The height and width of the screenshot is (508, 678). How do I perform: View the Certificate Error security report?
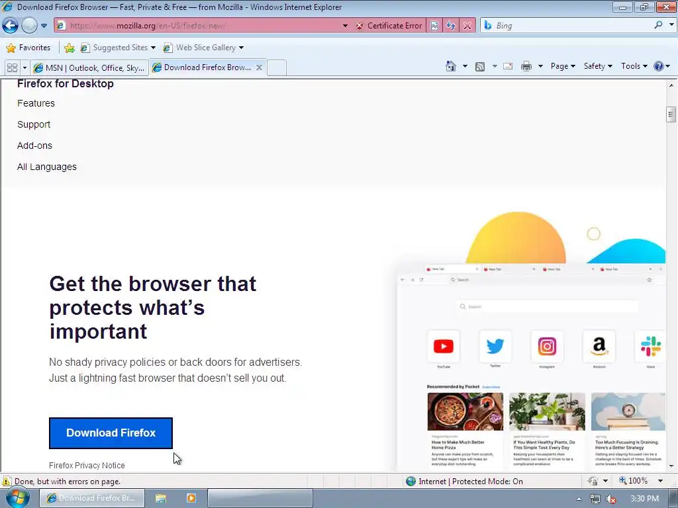point(388,26)
